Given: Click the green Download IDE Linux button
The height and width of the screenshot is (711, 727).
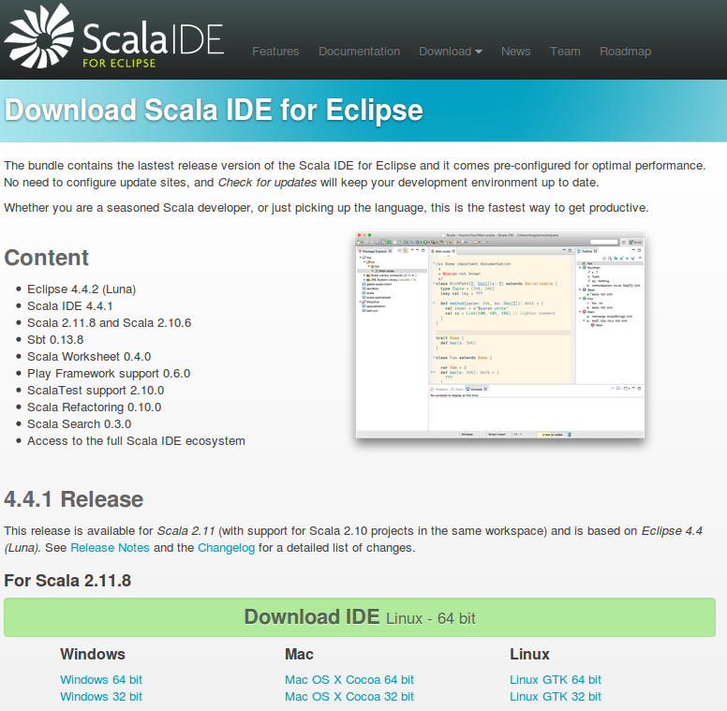Looking at the screenshot, I should pos(360,617).
